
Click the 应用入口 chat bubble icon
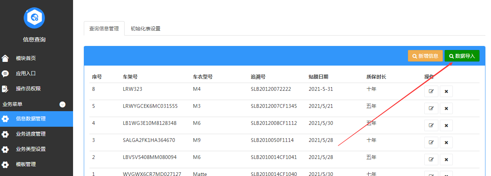tap(5, 73)
